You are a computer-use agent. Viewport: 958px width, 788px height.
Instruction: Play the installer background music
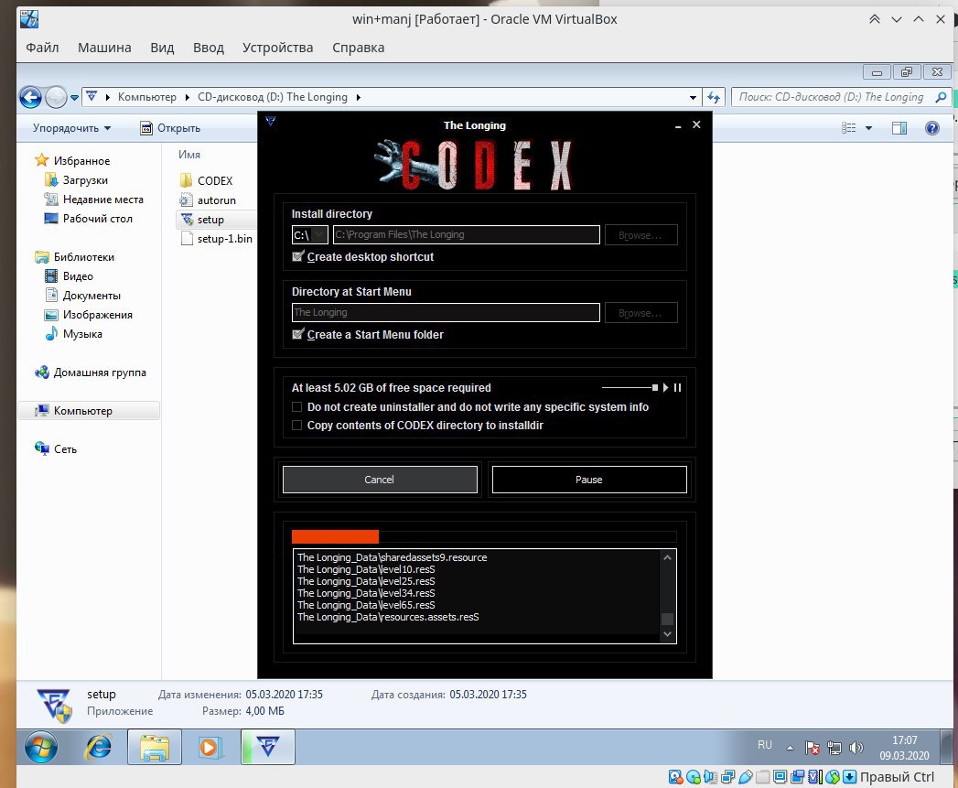coord(666,387)
